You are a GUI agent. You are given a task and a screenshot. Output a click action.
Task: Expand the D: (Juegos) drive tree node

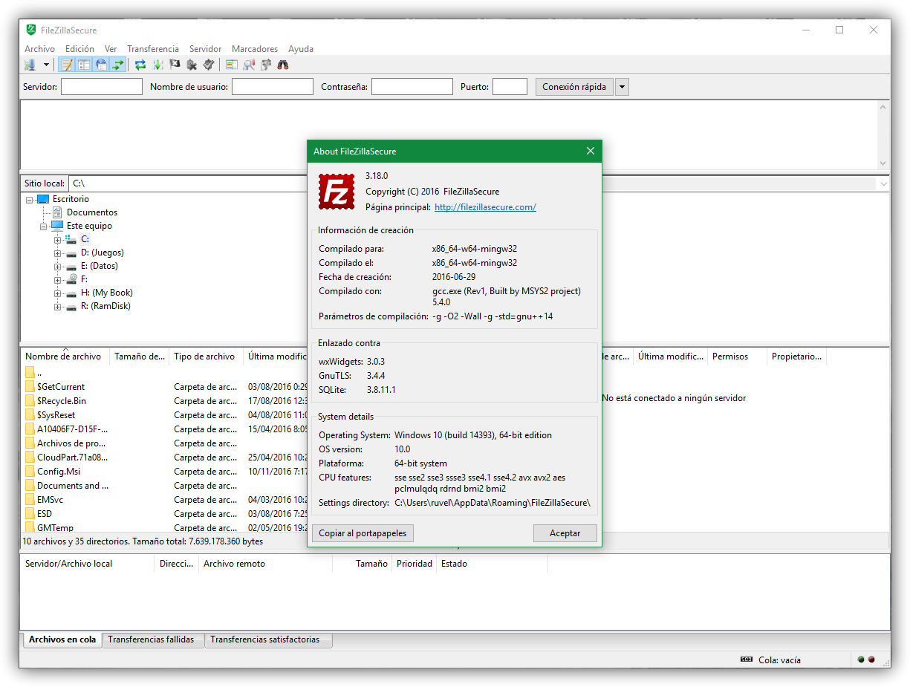pyautogui.click(x=57, y=253)
